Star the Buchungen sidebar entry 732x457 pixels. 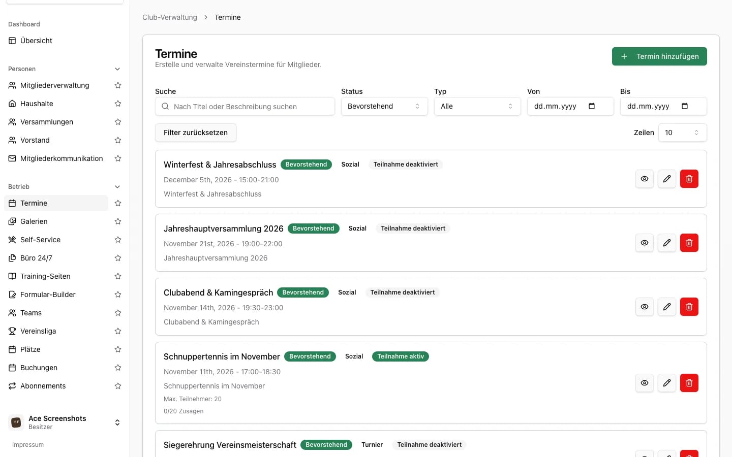click(118, 368)
